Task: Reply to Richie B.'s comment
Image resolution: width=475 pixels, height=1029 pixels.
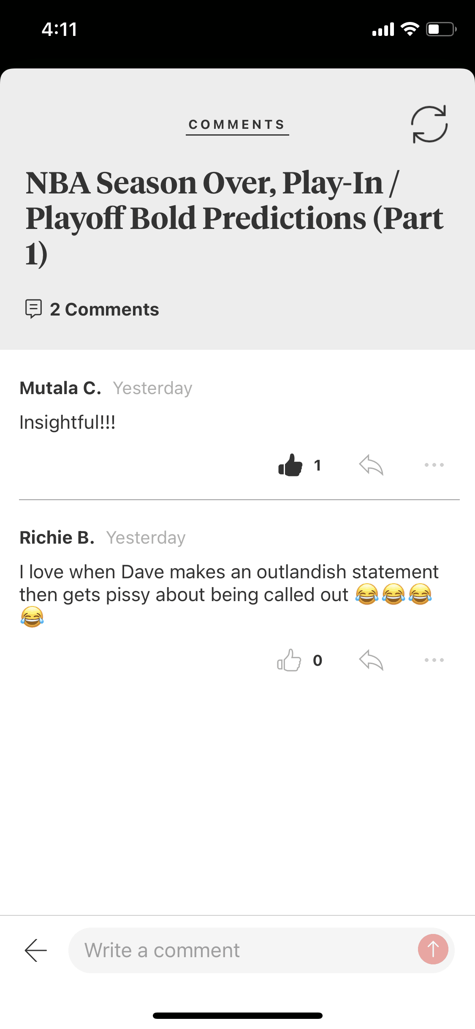Action: click(x=371, y=660)
